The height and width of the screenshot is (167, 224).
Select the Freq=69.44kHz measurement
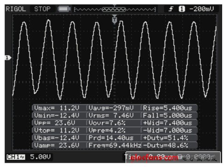pyautogui.click(x=115, y=145)
